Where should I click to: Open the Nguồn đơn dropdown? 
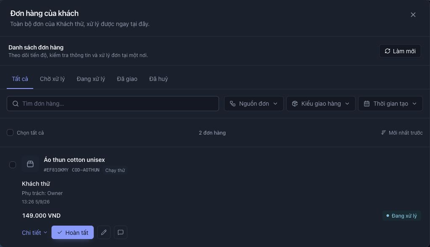pyautogui.click(x=253, y=104)
